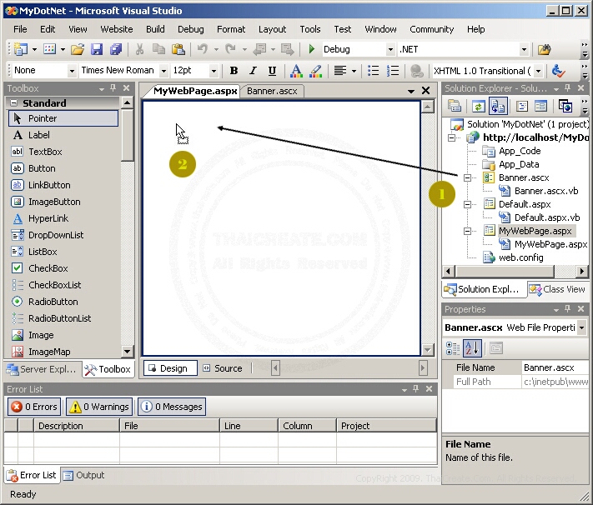Click the Nest Related Files icon
The image size is (593, 505).
(x=498, y=107)
